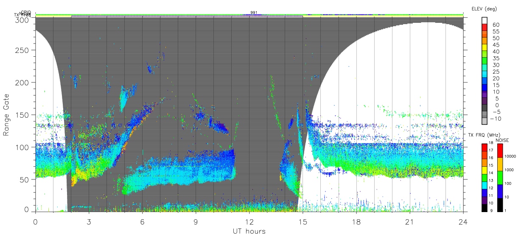Click the '20' label on ELEV colorbar
The image size is (521, 240).
[496, 79]
